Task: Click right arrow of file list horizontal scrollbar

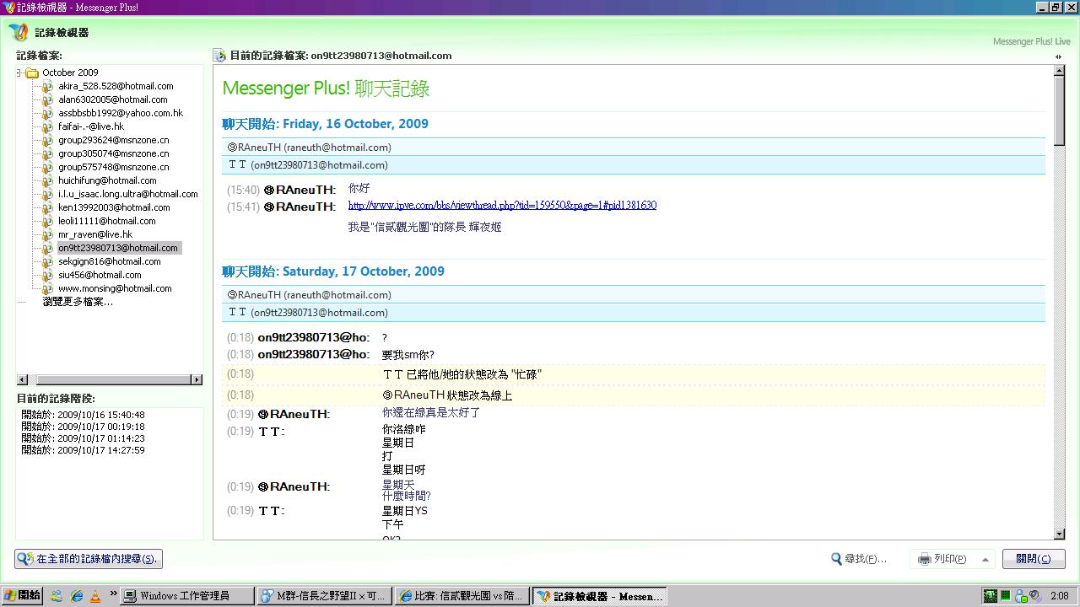Action: pyautogui.click(x=197, y=380)
